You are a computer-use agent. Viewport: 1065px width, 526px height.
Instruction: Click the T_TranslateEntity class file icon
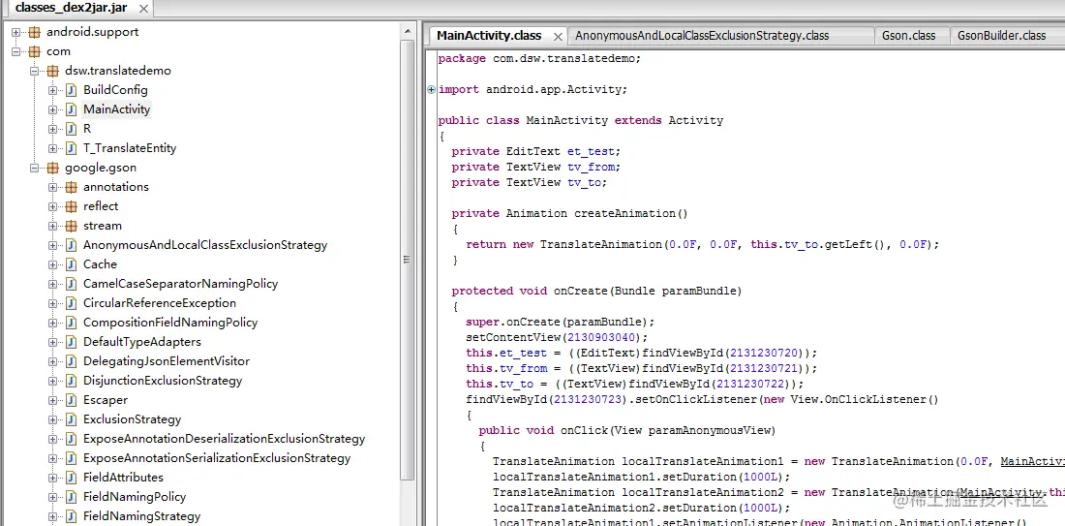click(71, 148)
